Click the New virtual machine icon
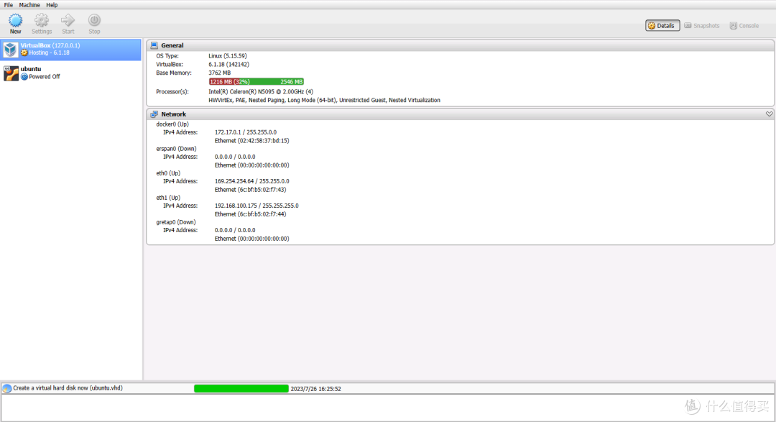Viewport: 776px width, 422px height. point(15,20)
